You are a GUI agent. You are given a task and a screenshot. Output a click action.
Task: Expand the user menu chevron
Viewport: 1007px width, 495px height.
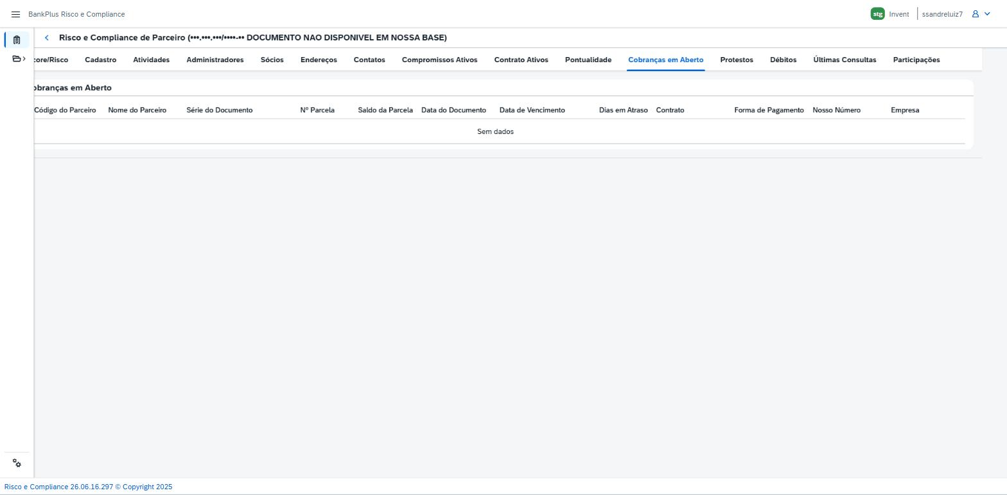[987, 14]
